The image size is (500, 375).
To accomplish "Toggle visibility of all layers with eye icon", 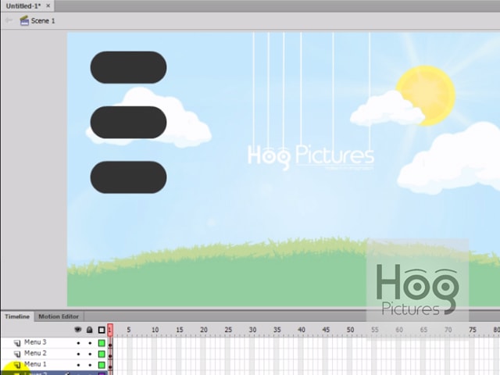I will click(x=78, y=330).
